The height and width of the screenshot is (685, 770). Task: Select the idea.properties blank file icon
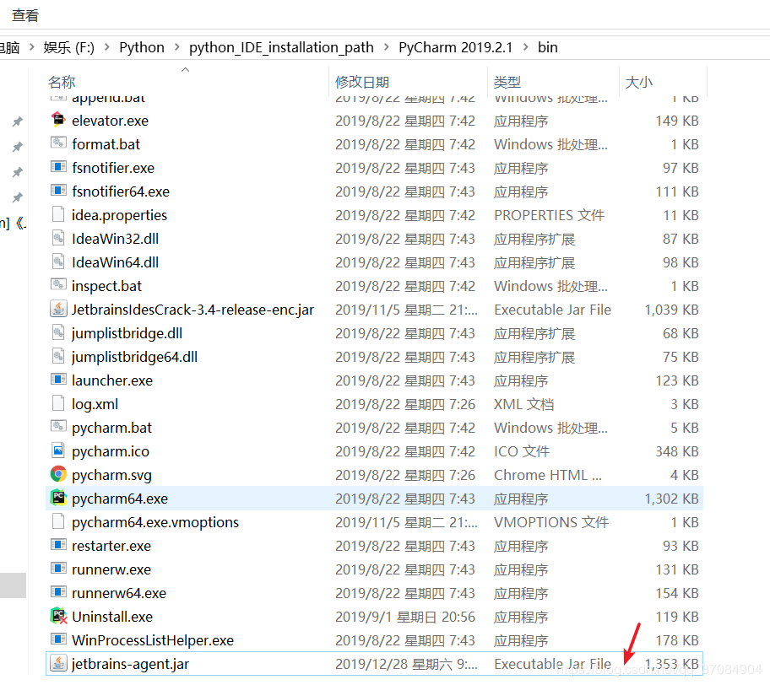[58, 214]
